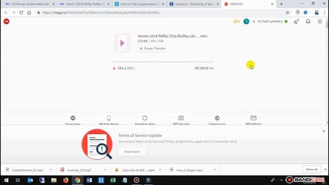The height and width of the screenshot is (185, 329).
Task: Bookmark this page with the star
Action: point(287,12)
